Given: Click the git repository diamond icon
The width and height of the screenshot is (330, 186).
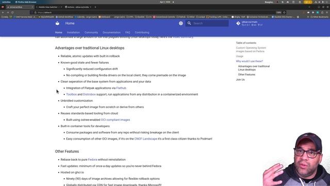Looking at the screenshot, I should [x=238, y=23].
